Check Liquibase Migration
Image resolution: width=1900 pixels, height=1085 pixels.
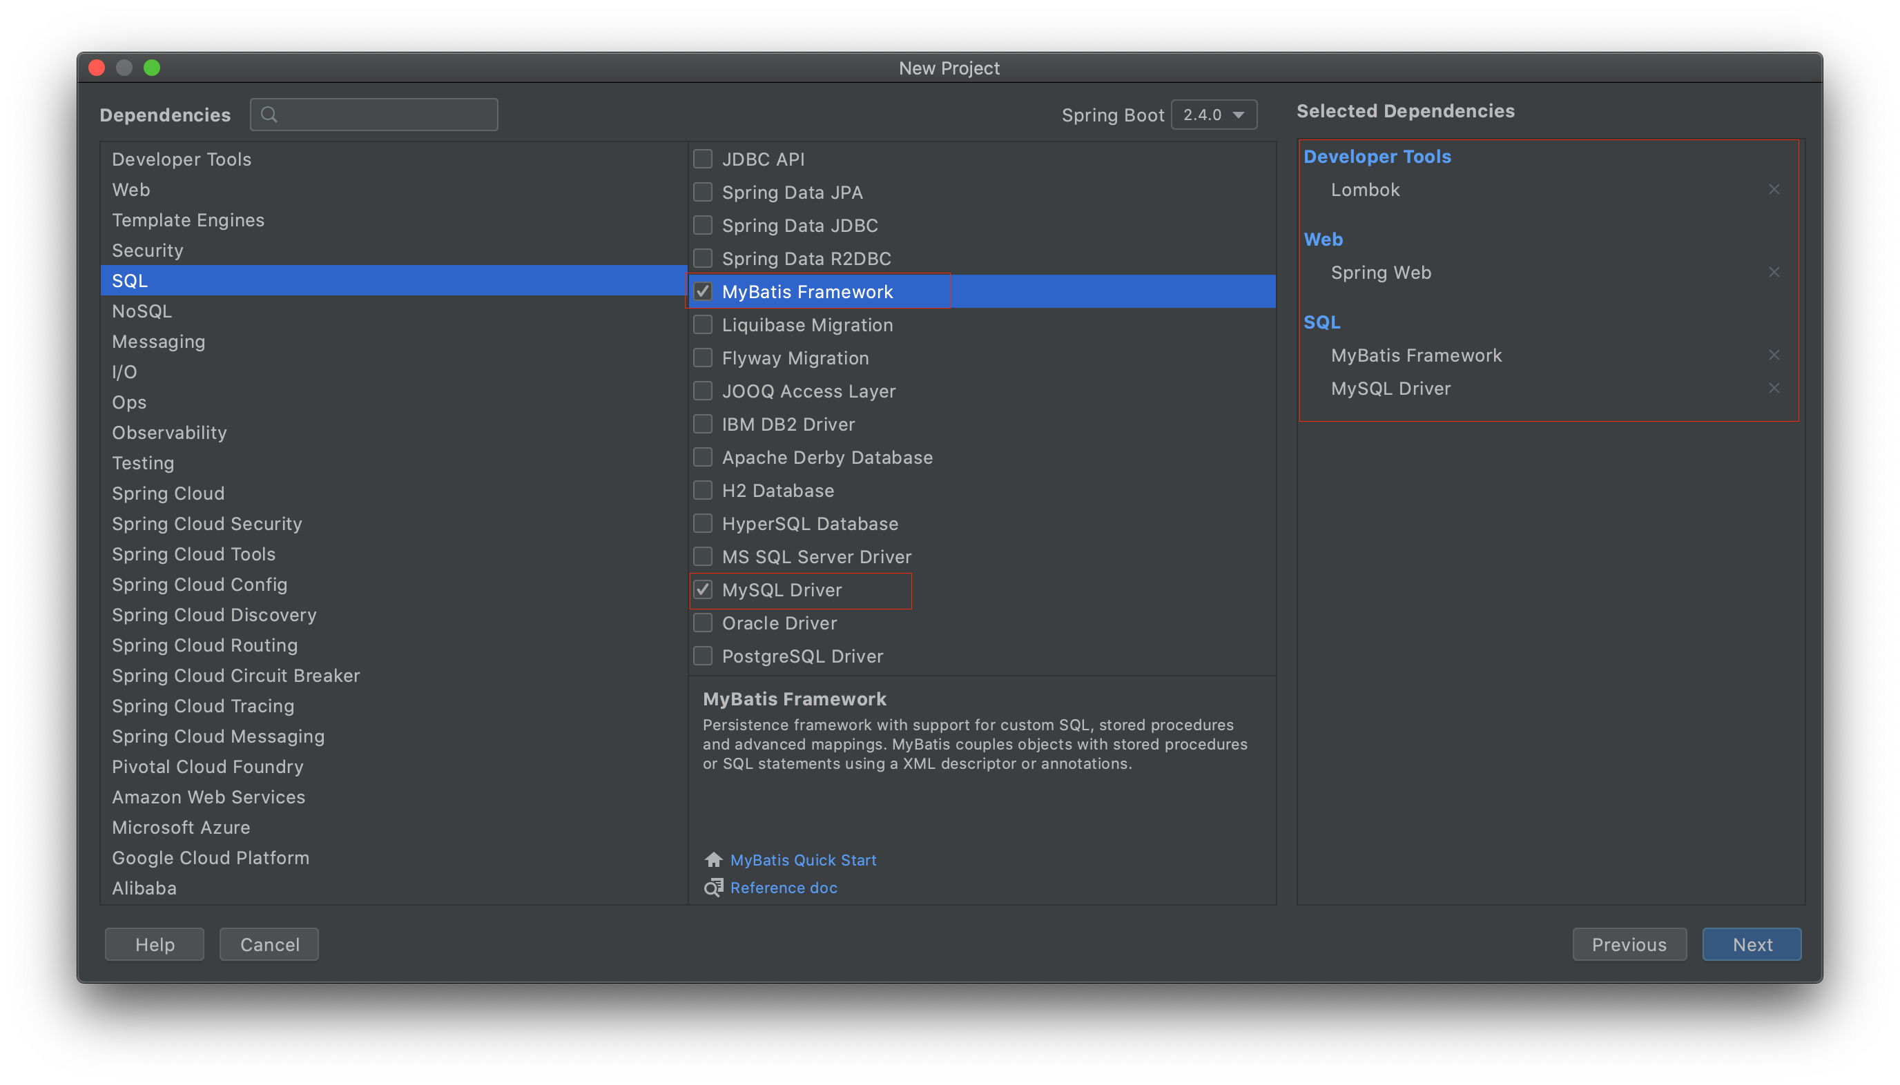703,325
